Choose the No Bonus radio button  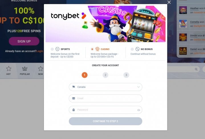click(x=132, y=49)
